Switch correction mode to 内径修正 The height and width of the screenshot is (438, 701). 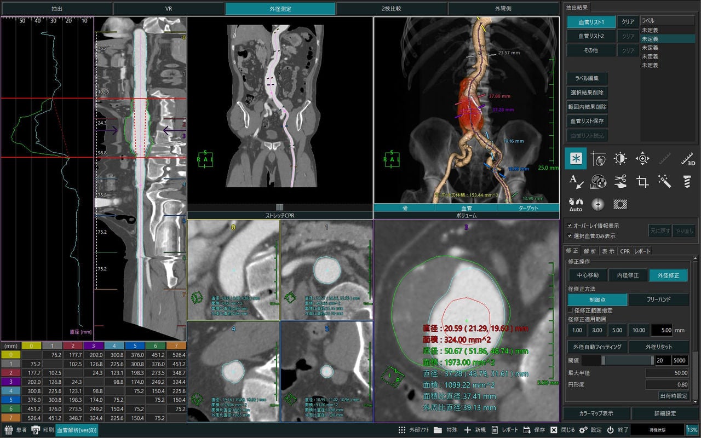point(628,275)
